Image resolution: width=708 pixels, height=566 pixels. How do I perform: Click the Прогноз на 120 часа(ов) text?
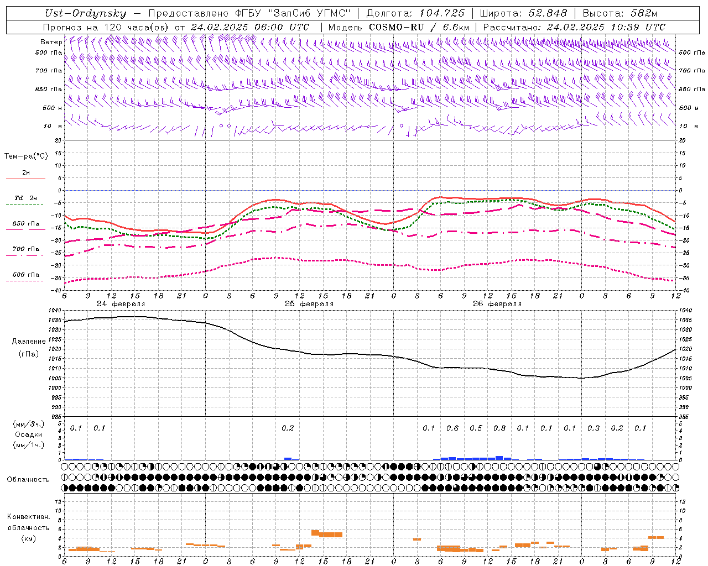click(107, 27)
